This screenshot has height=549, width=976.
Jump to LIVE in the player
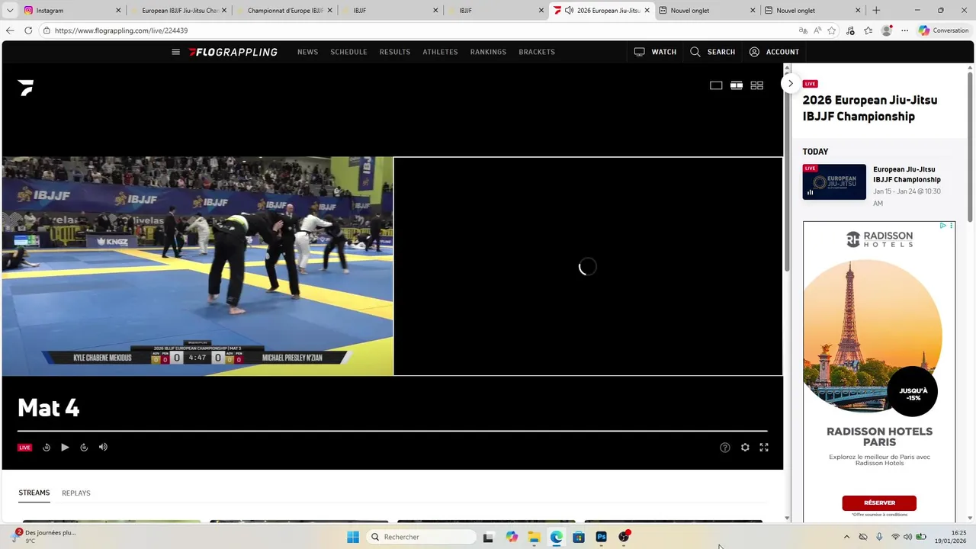25,448
